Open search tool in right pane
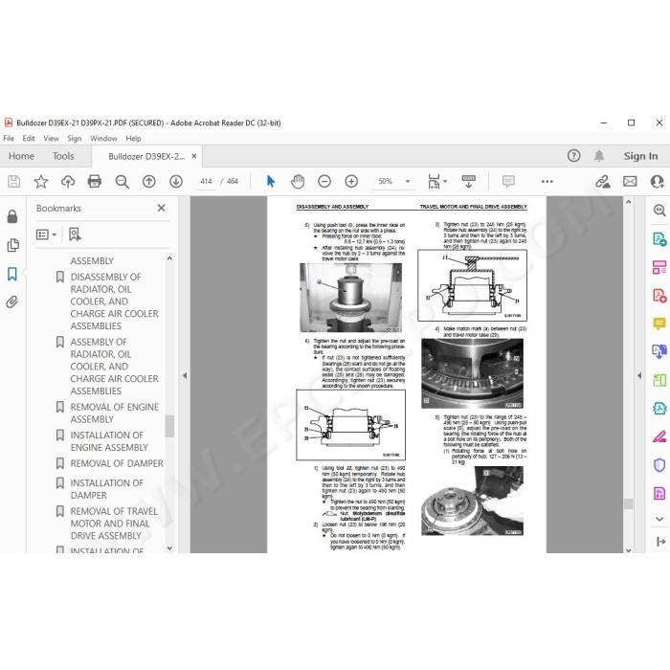 coord(659,210)
